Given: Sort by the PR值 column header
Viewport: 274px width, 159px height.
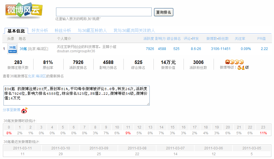Looking at the screenshot, I should tap(261, 39).
